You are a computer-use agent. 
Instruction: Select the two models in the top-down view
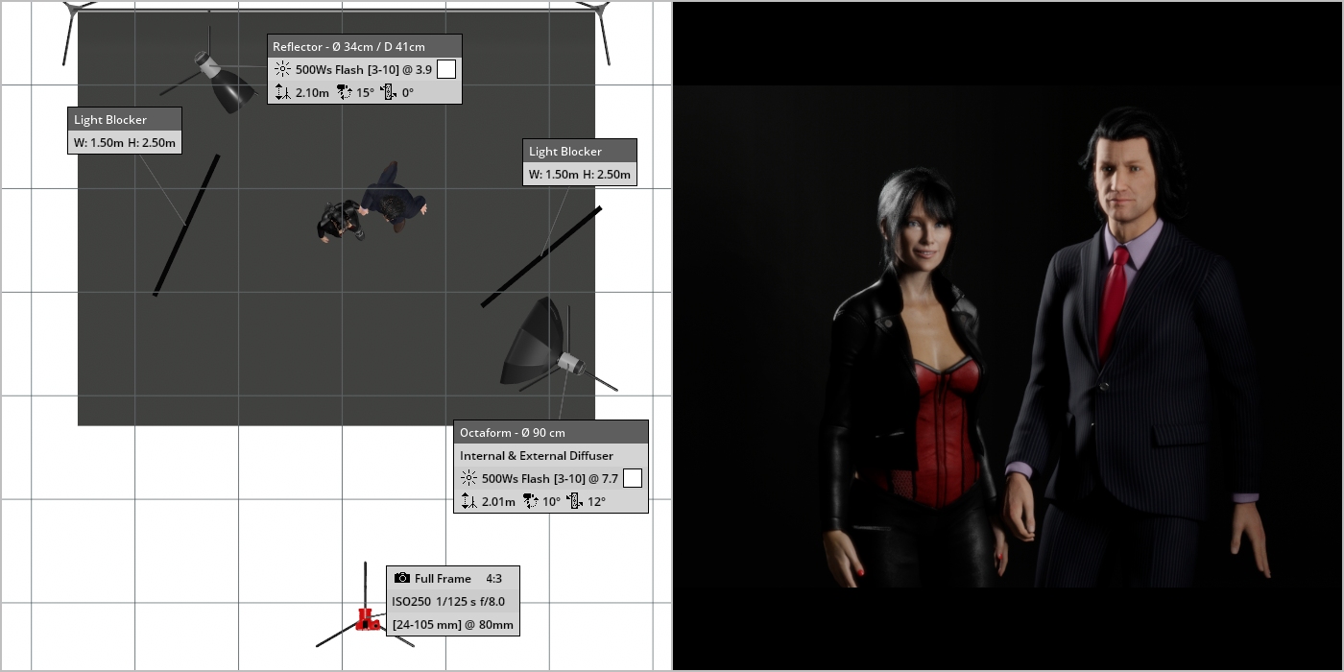[374, 204]
